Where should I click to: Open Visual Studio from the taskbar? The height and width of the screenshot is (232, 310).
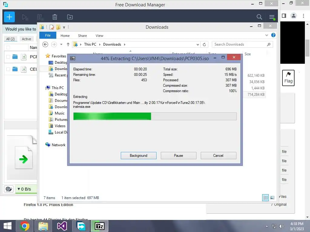click(x=62, y=226)
